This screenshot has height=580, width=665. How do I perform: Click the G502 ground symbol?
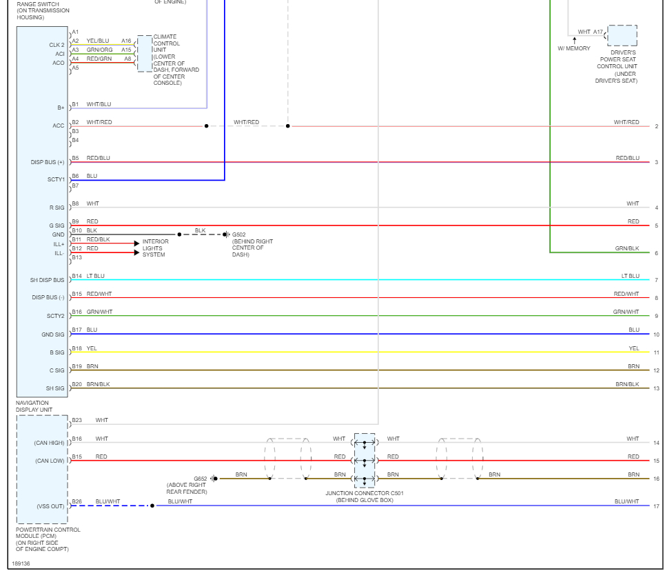pos(227,234)
